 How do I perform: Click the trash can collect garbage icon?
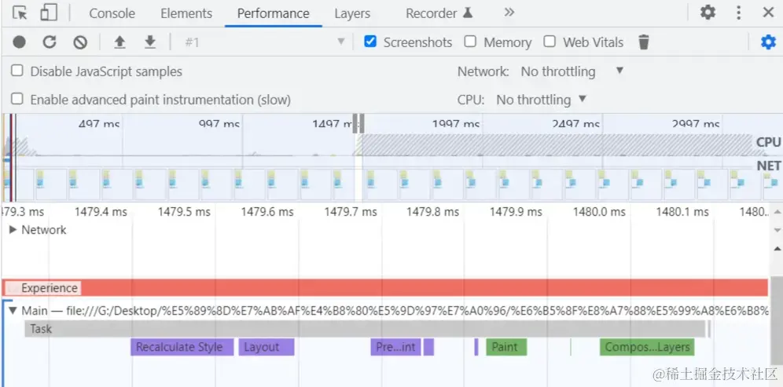coord(644,42)
